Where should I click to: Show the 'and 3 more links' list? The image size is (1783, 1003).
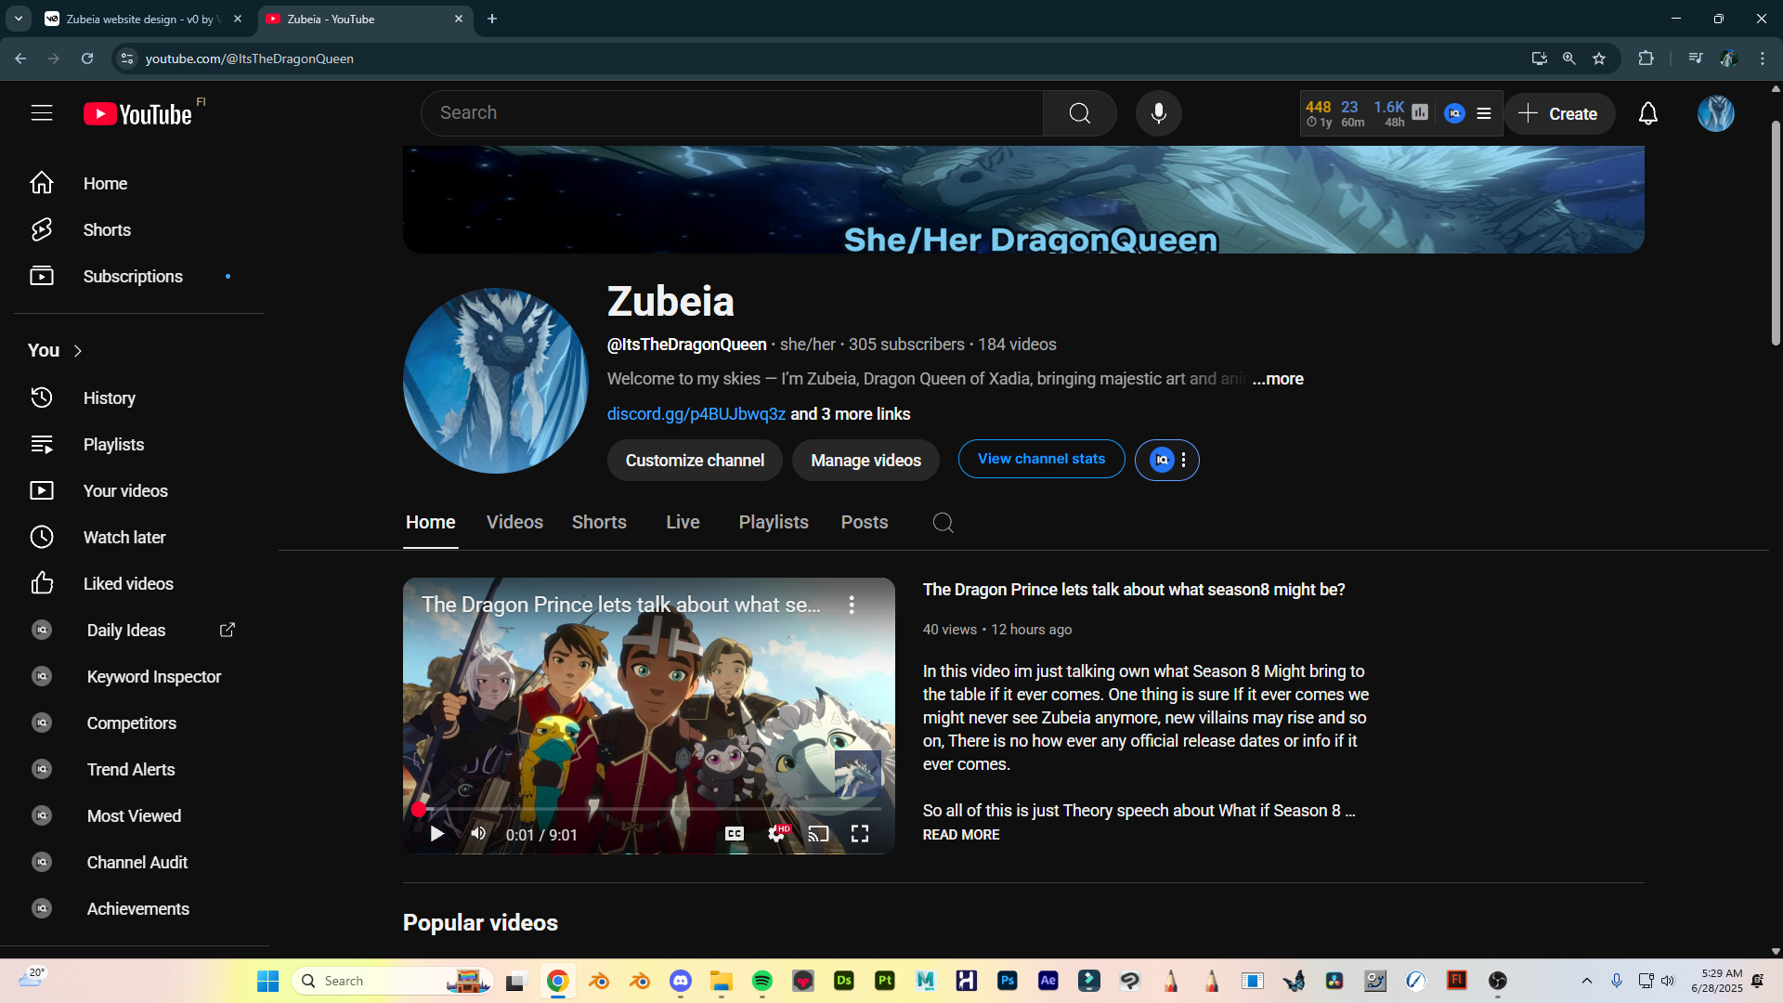[x=850, y=414]
